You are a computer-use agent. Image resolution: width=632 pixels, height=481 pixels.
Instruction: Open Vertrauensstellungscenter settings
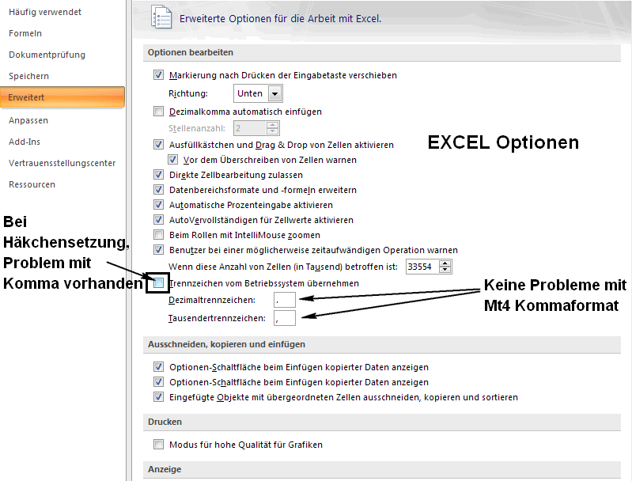coord(62,163)
